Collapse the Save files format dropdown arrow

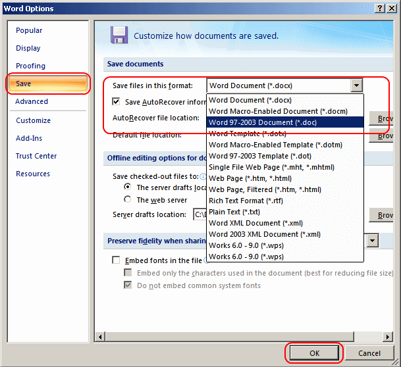tap(356, 86)
